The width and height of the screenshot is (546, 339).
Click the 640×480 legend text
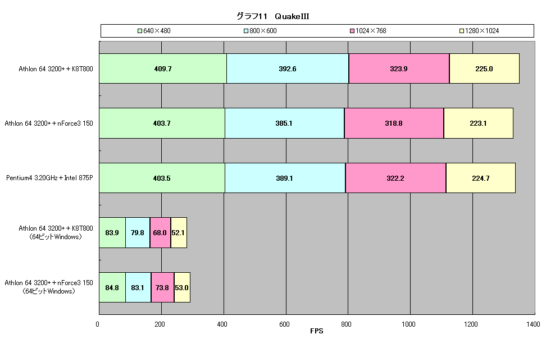coord(157,31)
